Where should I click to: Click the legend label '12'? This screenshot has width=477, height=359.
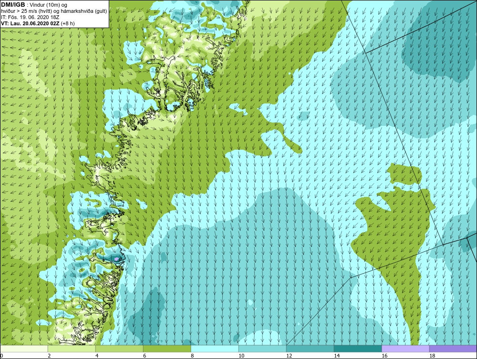tap(289, 356)
